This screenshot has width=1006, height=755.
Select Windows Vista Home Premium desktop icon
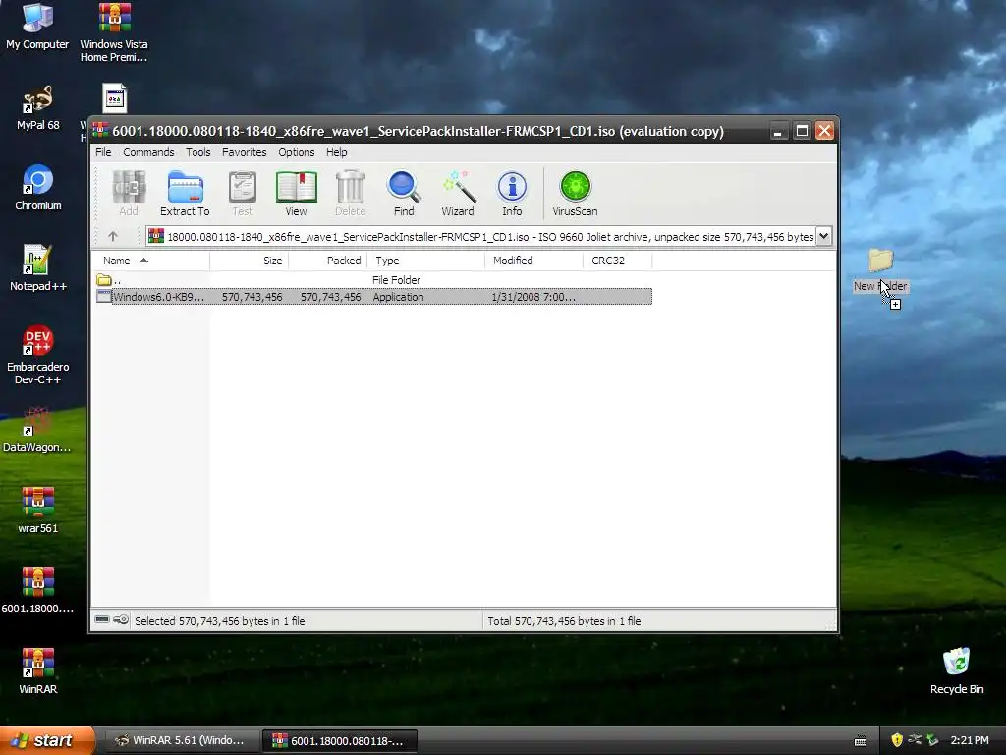[x=114, y=32]
